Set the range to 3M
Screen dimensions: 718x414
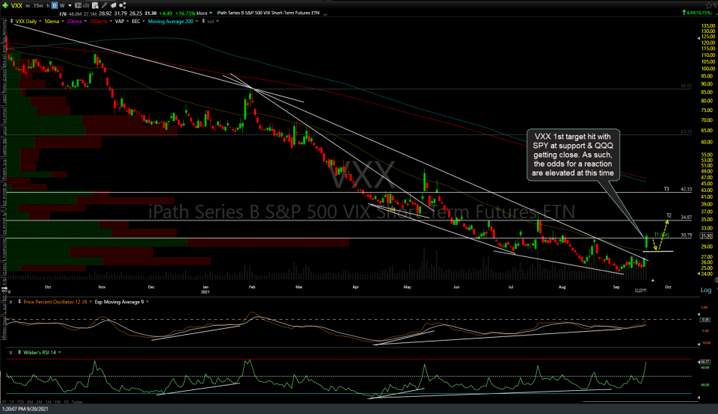coord(40,402)
